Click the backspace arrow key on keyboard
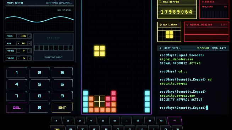Screen dimensions: 232x130 [175, 120]
